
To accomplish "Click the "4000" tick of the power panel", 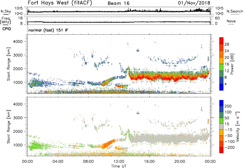I will coord(18,42).
